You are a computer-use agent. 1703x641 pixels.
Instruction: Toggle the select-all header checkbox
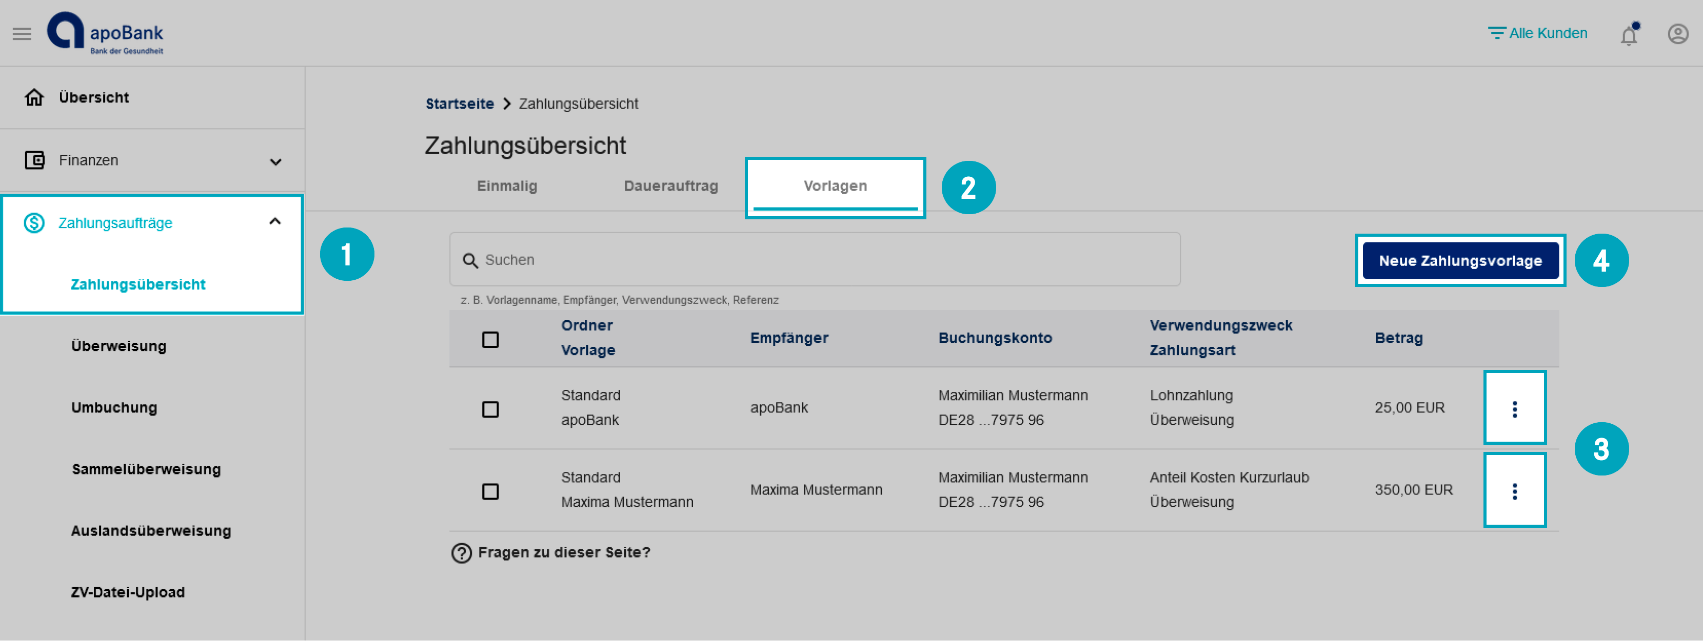[x=490, y=339]
